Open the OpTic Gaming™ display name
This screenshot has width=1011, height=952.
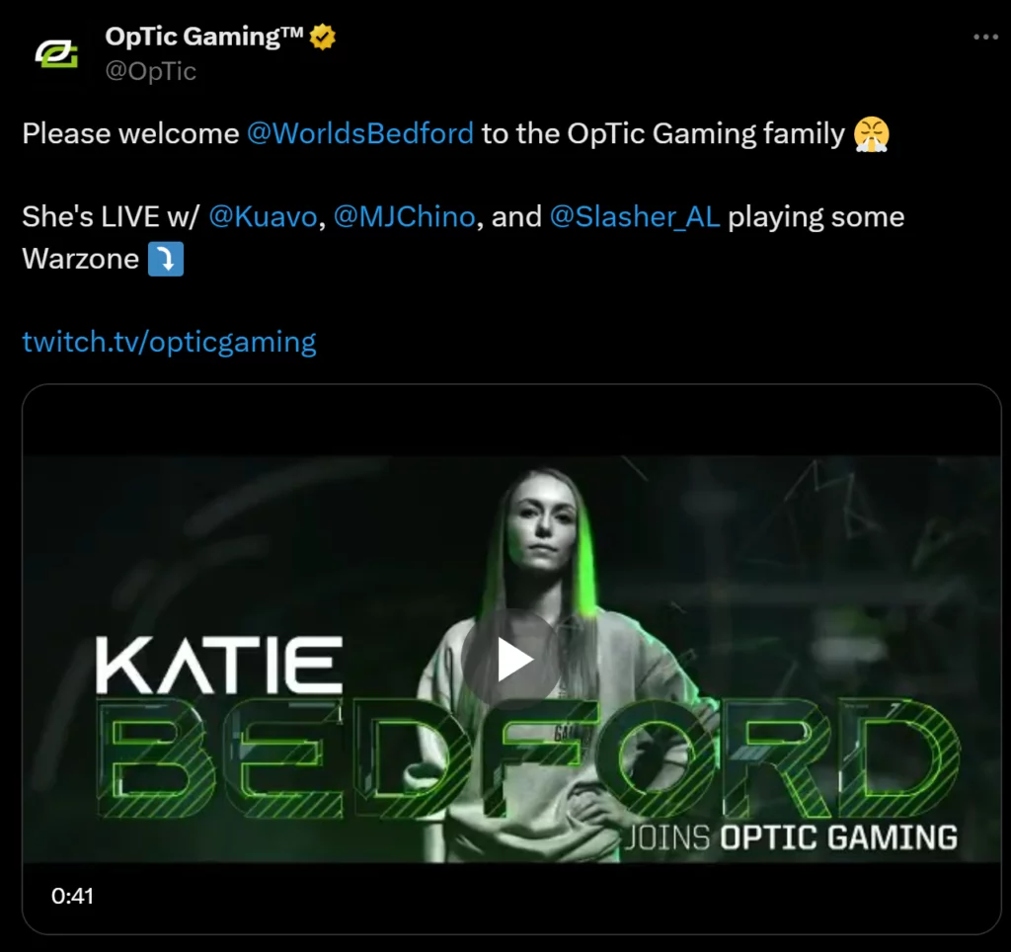pyautogui.click(x=203, y=37)
